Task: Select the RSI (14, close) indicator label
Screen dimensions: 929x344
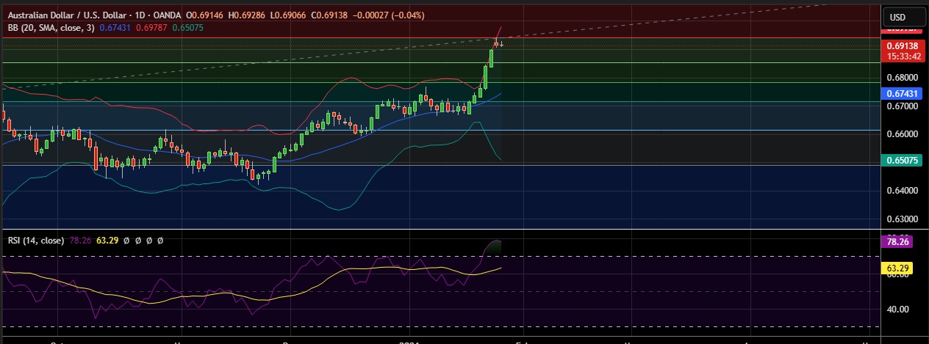Action: click(34, 240)
